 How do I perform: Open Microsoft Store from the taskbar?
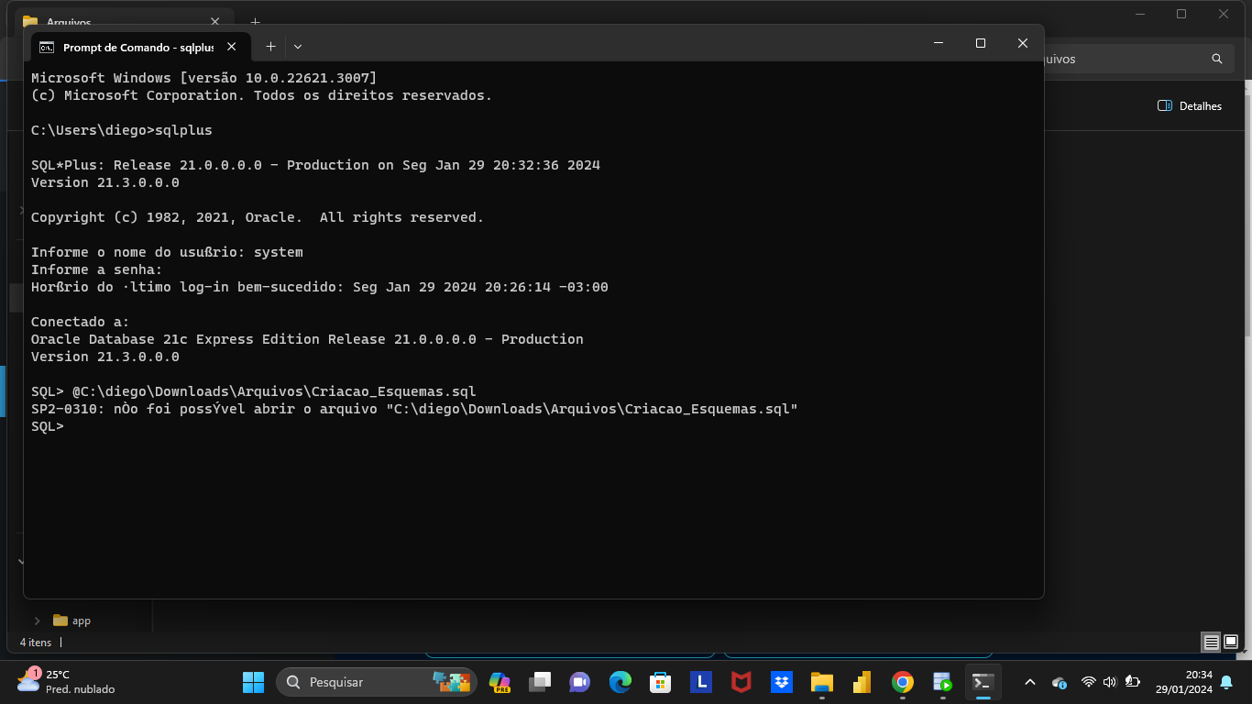tap(660, 682)
